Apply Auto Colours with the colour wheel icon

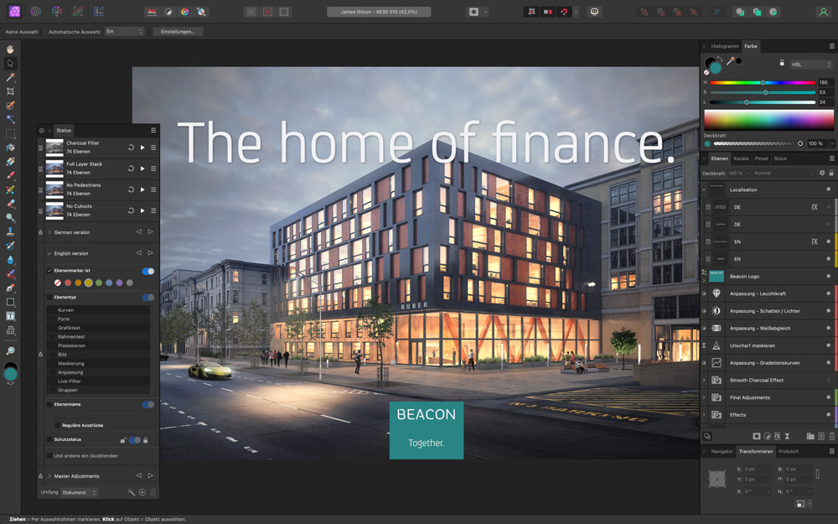click(184, 12)
